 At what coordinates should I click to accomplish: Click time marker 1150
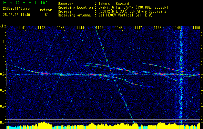coord(197,28)
